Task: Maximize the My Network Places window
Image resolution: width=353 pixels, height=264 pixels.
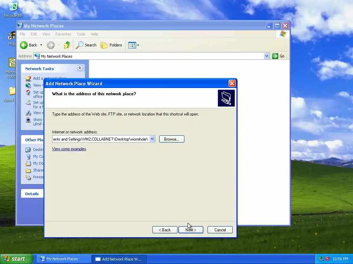Action: [x=277, y=25]
